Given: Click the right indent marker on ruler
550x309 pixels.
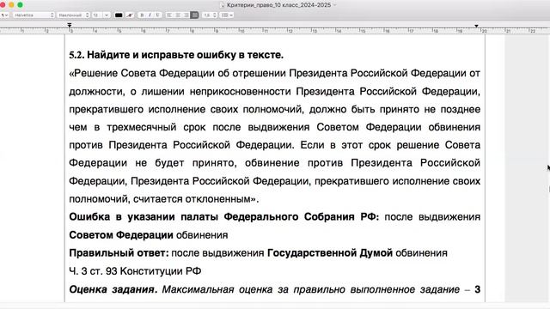Looking at the screenshot, I should pyautogui.click(x=476, y=26).
